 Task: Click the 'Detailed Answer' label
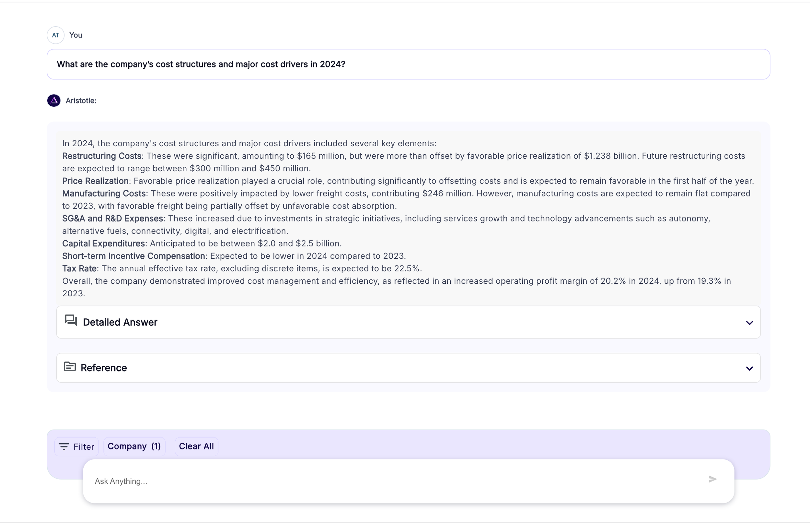pos(120,322)
